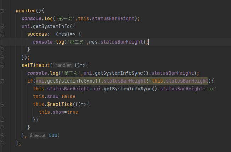This screenshot has height=152, width=231.
Task: Collapse the setTimeout block fold marker
Action: (2, 66)
